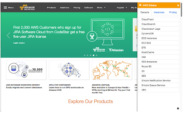The image size is (183, 114).
Task: Open CloudSearch in the sidebar
Action: click(x=159, y=24)
